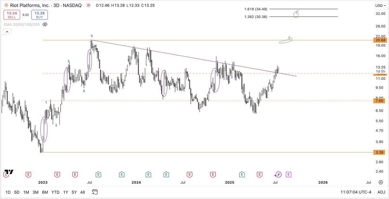The width and height of the screenshot is (389, 199).
Task: Click the O12.46 open value
Action: [103, 5]
